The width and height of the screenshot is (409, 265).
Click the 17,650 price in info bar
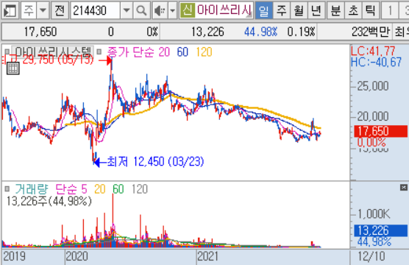click(40, 32)
